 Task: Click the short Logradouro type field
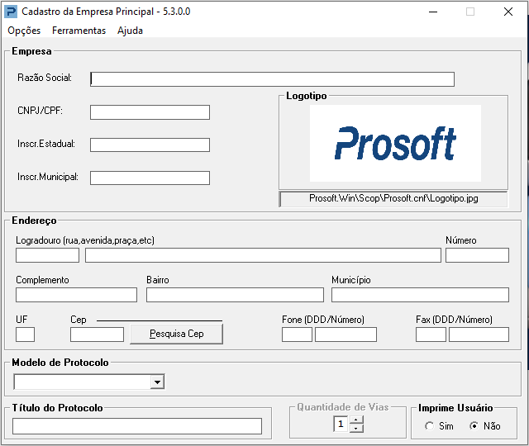48,255
